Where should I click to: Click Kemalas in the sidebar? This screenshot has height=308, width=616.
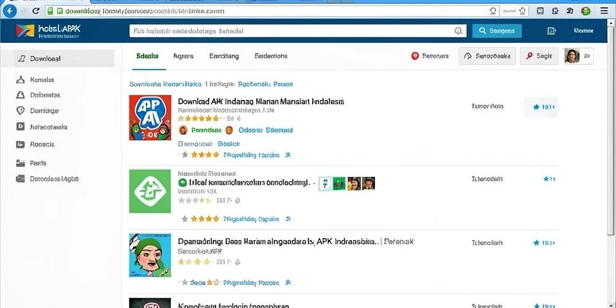pyautogui.click(x=42, y=80)
